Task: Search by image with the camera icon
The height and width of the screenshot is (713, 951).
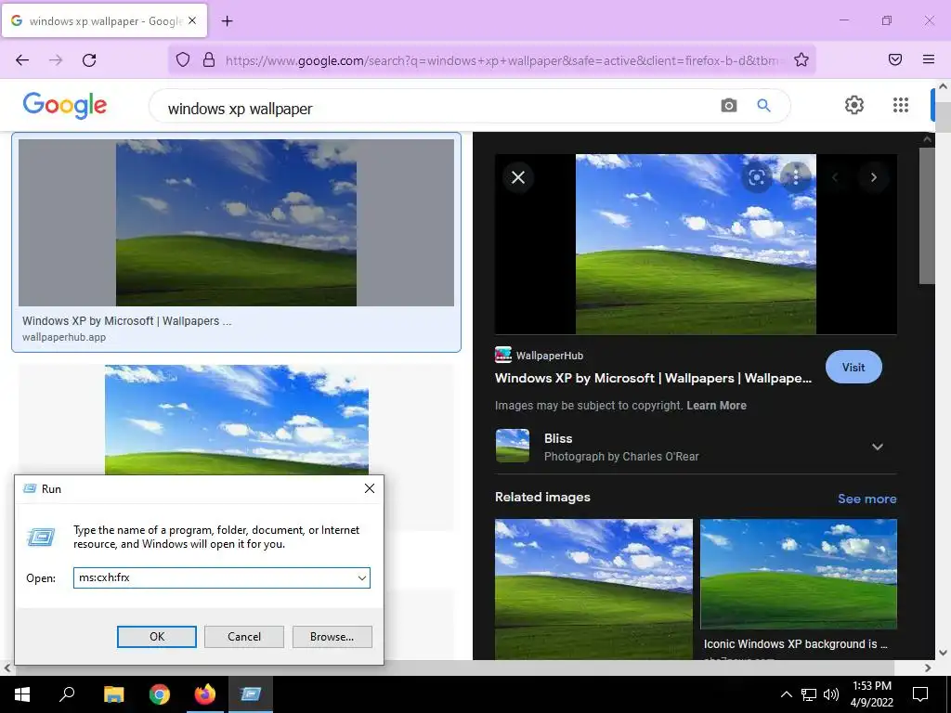Action: click(x=728, y=106)
